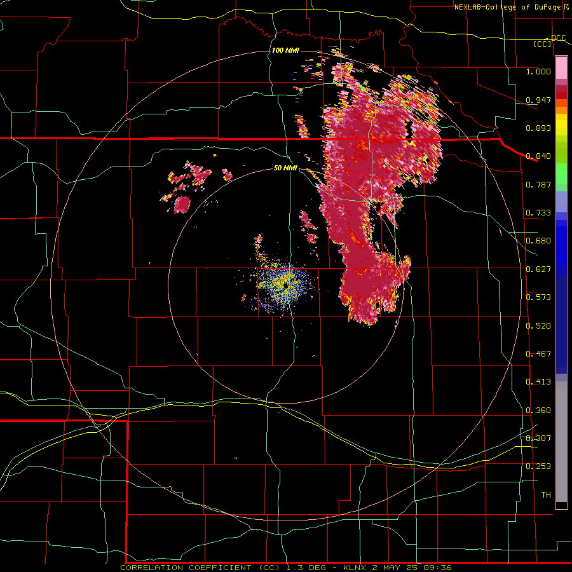Viewport: 572px width, 572px height.
Task: Click the 0.573 scale value
Action: coord(538,297)
